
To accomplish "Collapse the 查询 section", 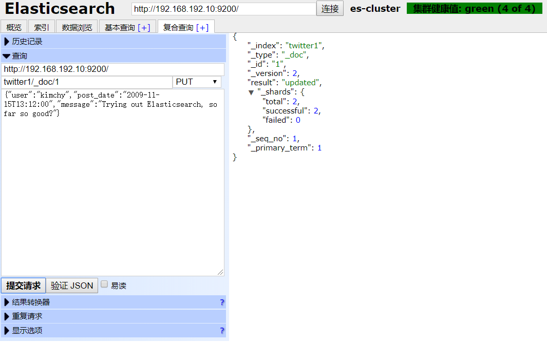I will [114, 56].
